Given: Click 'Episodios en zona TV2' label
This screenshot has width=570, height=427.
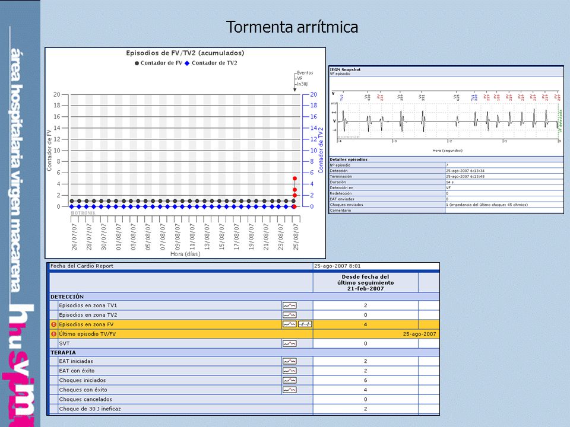Looking at the screenshot, I should click(x=88, y=315).
